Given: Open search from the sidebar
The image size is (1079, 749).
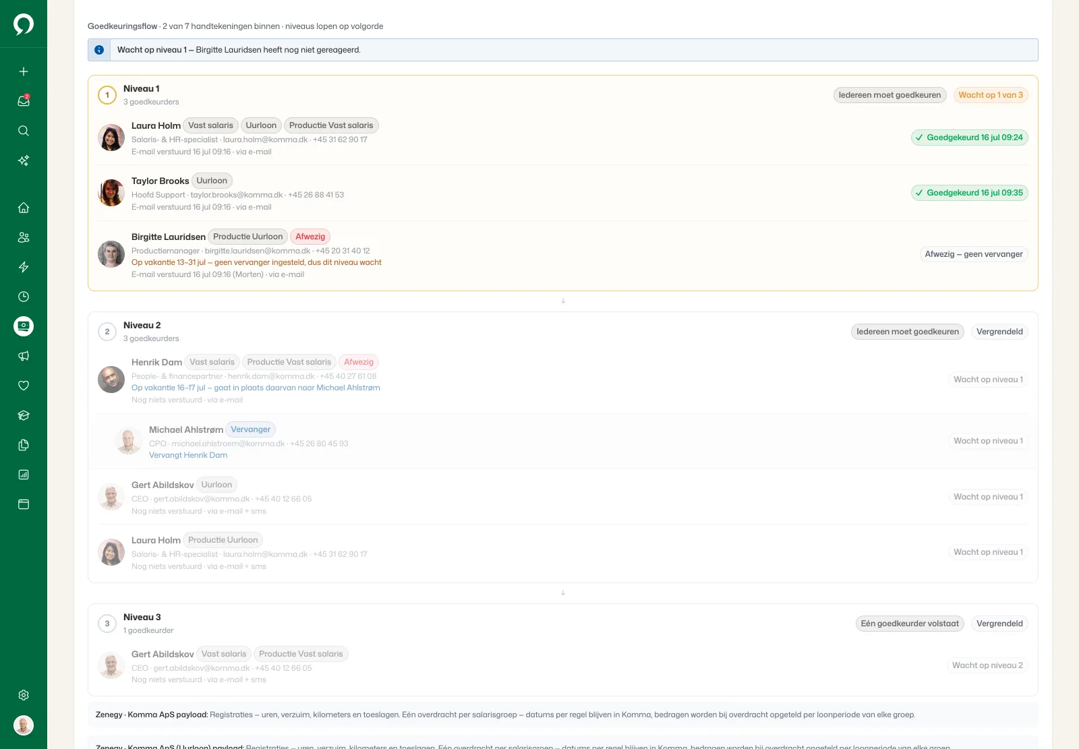Looking at the screenshot, I should point(24,131).
